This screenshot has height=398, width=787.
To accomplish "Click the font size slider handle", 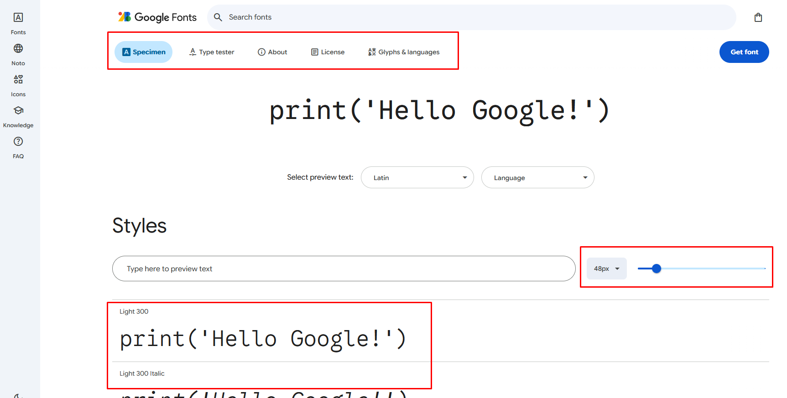I will (656, 269).
